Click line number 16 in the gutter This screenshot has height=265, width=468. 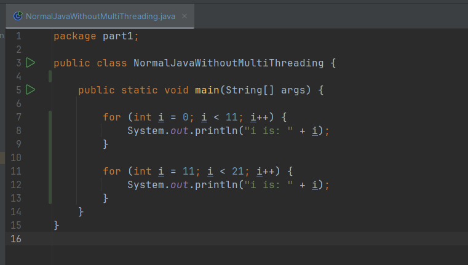tap(17, 239)
